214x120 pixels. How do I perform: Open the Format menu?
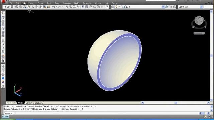click(x=41, y=3)
